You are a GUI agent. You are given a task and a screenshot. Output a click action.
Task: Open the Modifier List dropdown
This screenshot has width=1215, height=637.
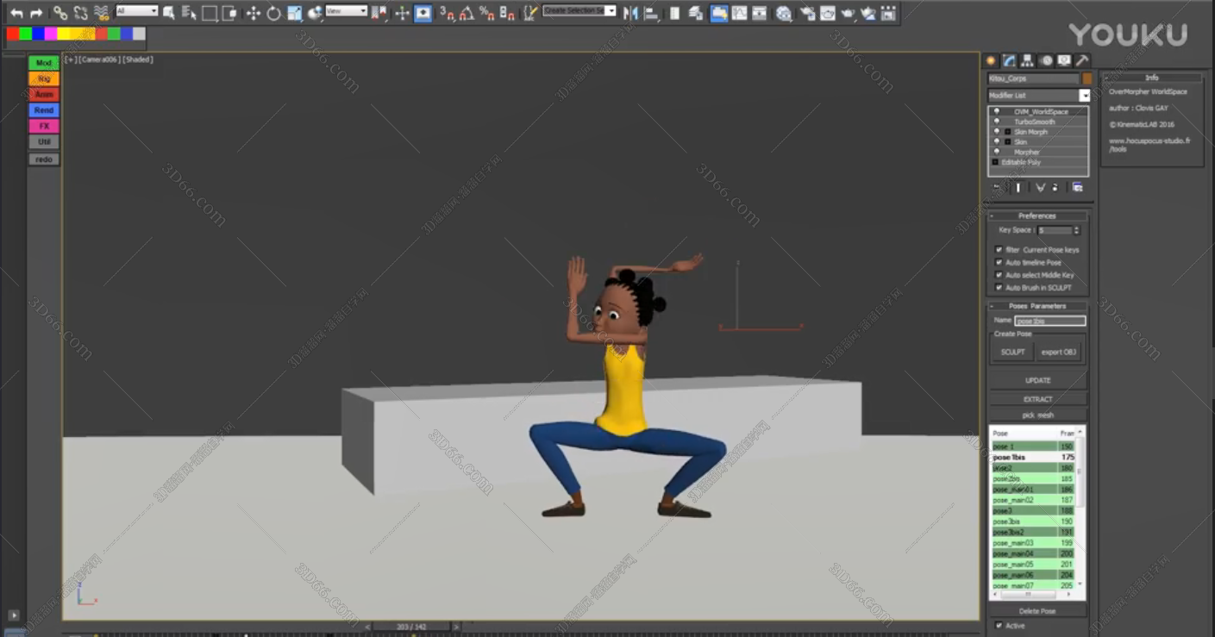[x=1084, y=95]
